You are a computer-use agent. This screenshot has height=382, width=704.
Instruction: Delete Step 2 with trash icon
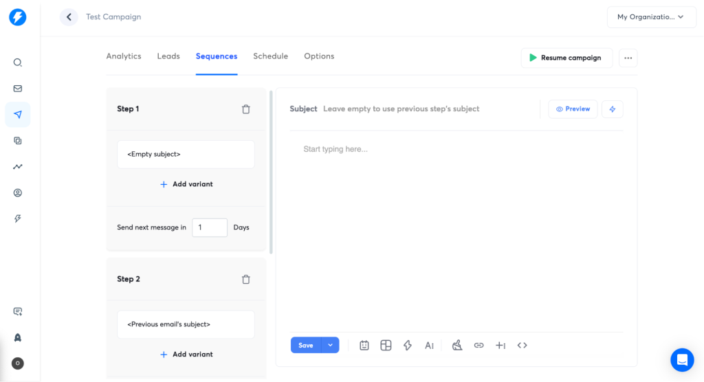pos(245,279)
